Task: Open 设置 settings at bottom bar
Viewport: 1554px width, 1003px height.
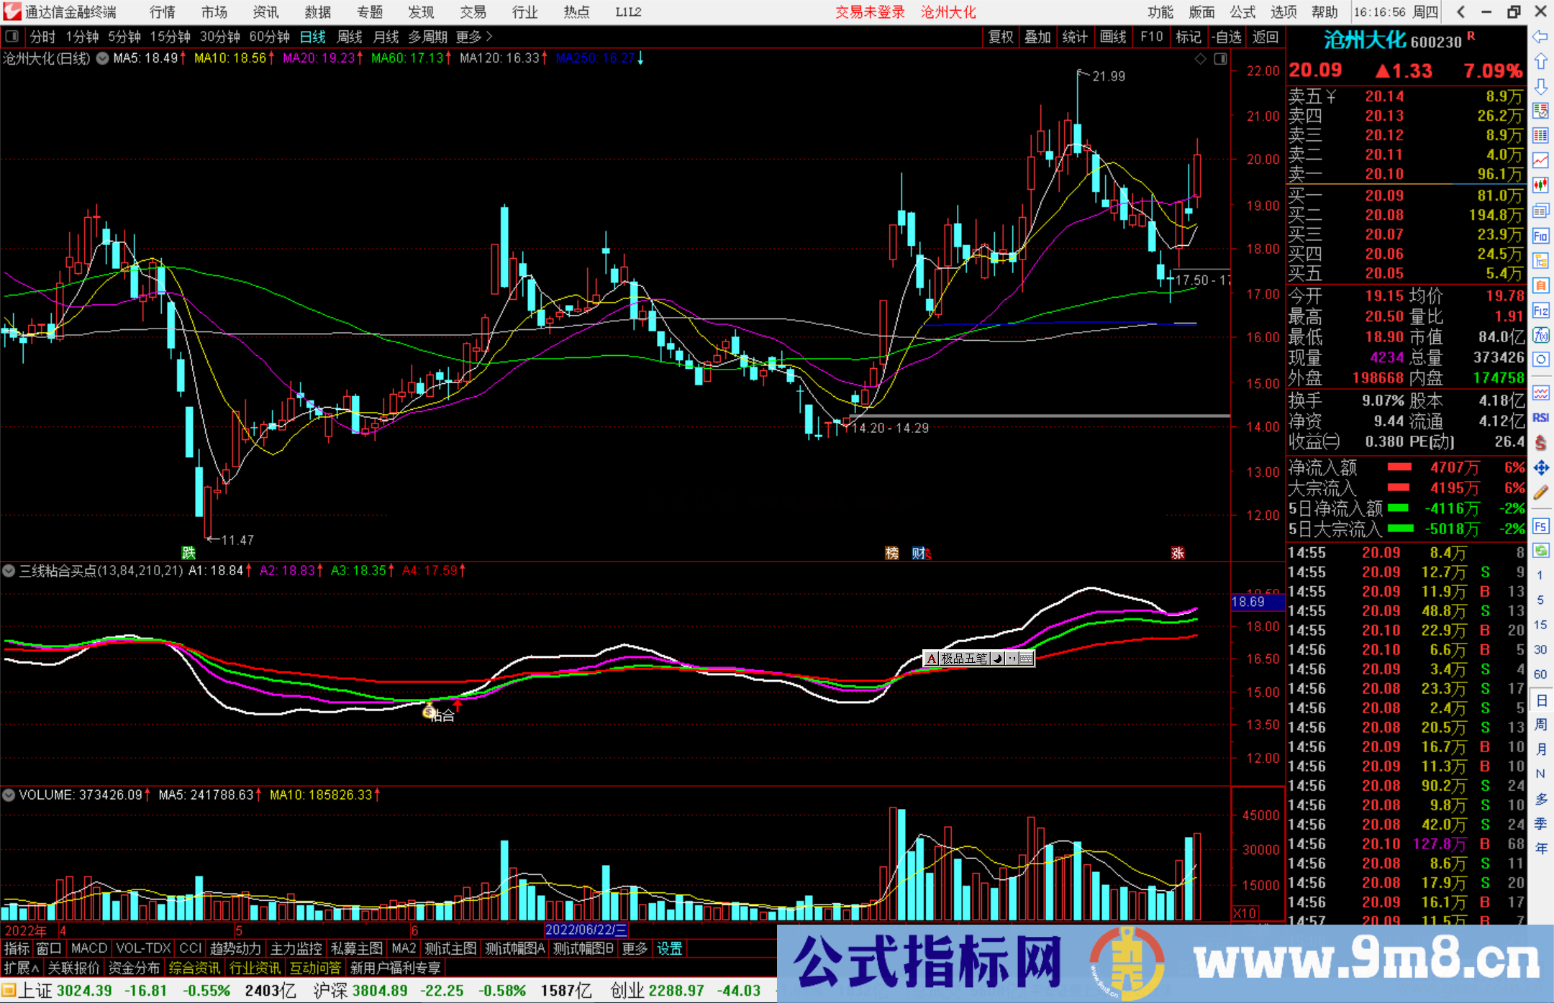Action: [x=669, y=948]
